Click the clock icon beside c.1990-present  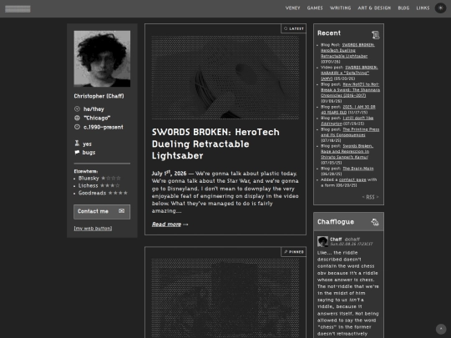pos(77,127)
